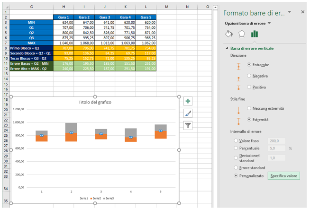Image resolution: width=310 pixels, height=210 pixels.
Task: Select the Percentuale error amount option
Action: click(237, 149)
